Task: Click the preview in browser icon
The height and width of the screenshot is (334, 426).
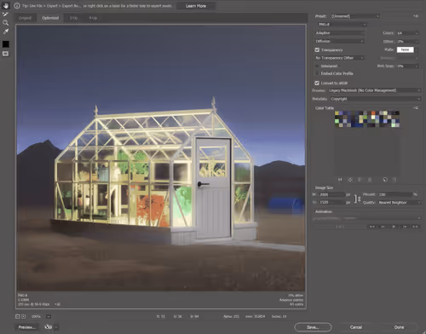Action: pyautogui.click(x=48, y=327)
